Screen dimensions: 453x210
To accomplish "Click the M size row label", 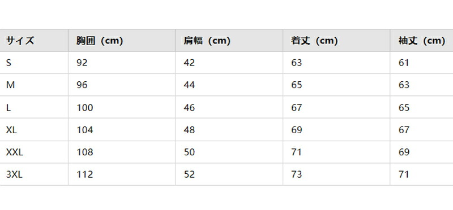I will tap(10, 85).
